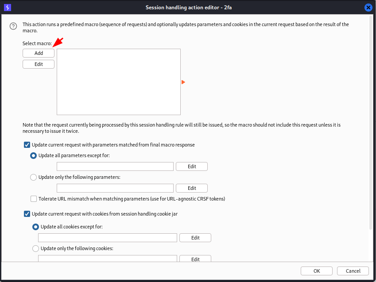This screenshot has width=376, height=282.
Task: Click inside the Select macro list box
Action: click(119, 82)
